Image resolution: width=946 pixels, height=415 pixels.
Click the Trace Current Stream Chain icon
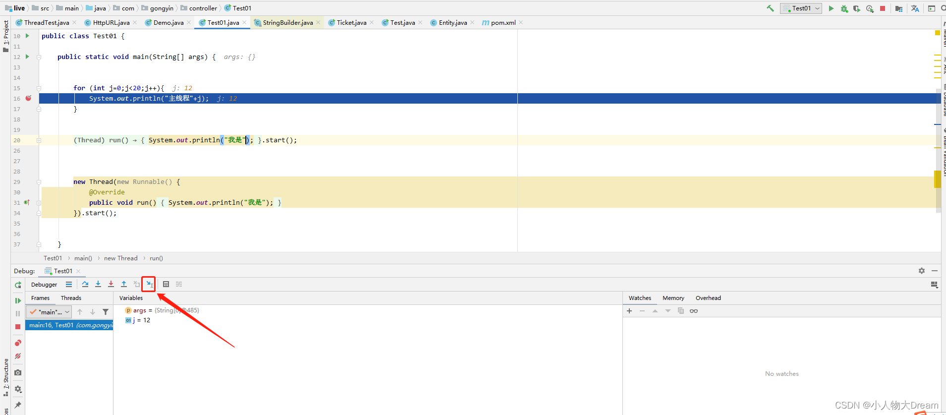(179, 284)
